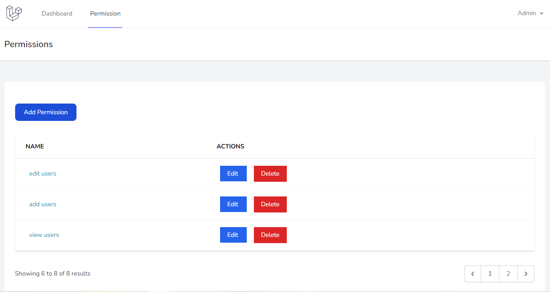The width and height of the screenshot is (550, 292).
Task: Delete the add users permission
Action: (x=270, y=204)
